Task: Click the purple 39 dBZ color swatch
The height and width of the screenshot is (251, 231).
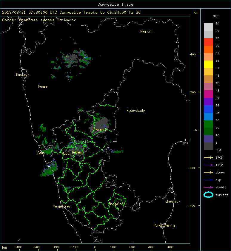Action: click(x=208, y=101)
